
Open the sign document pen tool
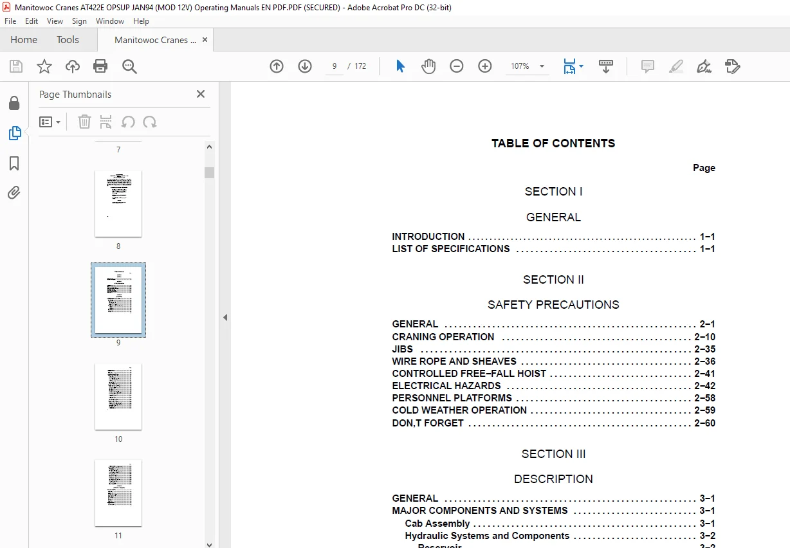(704, 66)
